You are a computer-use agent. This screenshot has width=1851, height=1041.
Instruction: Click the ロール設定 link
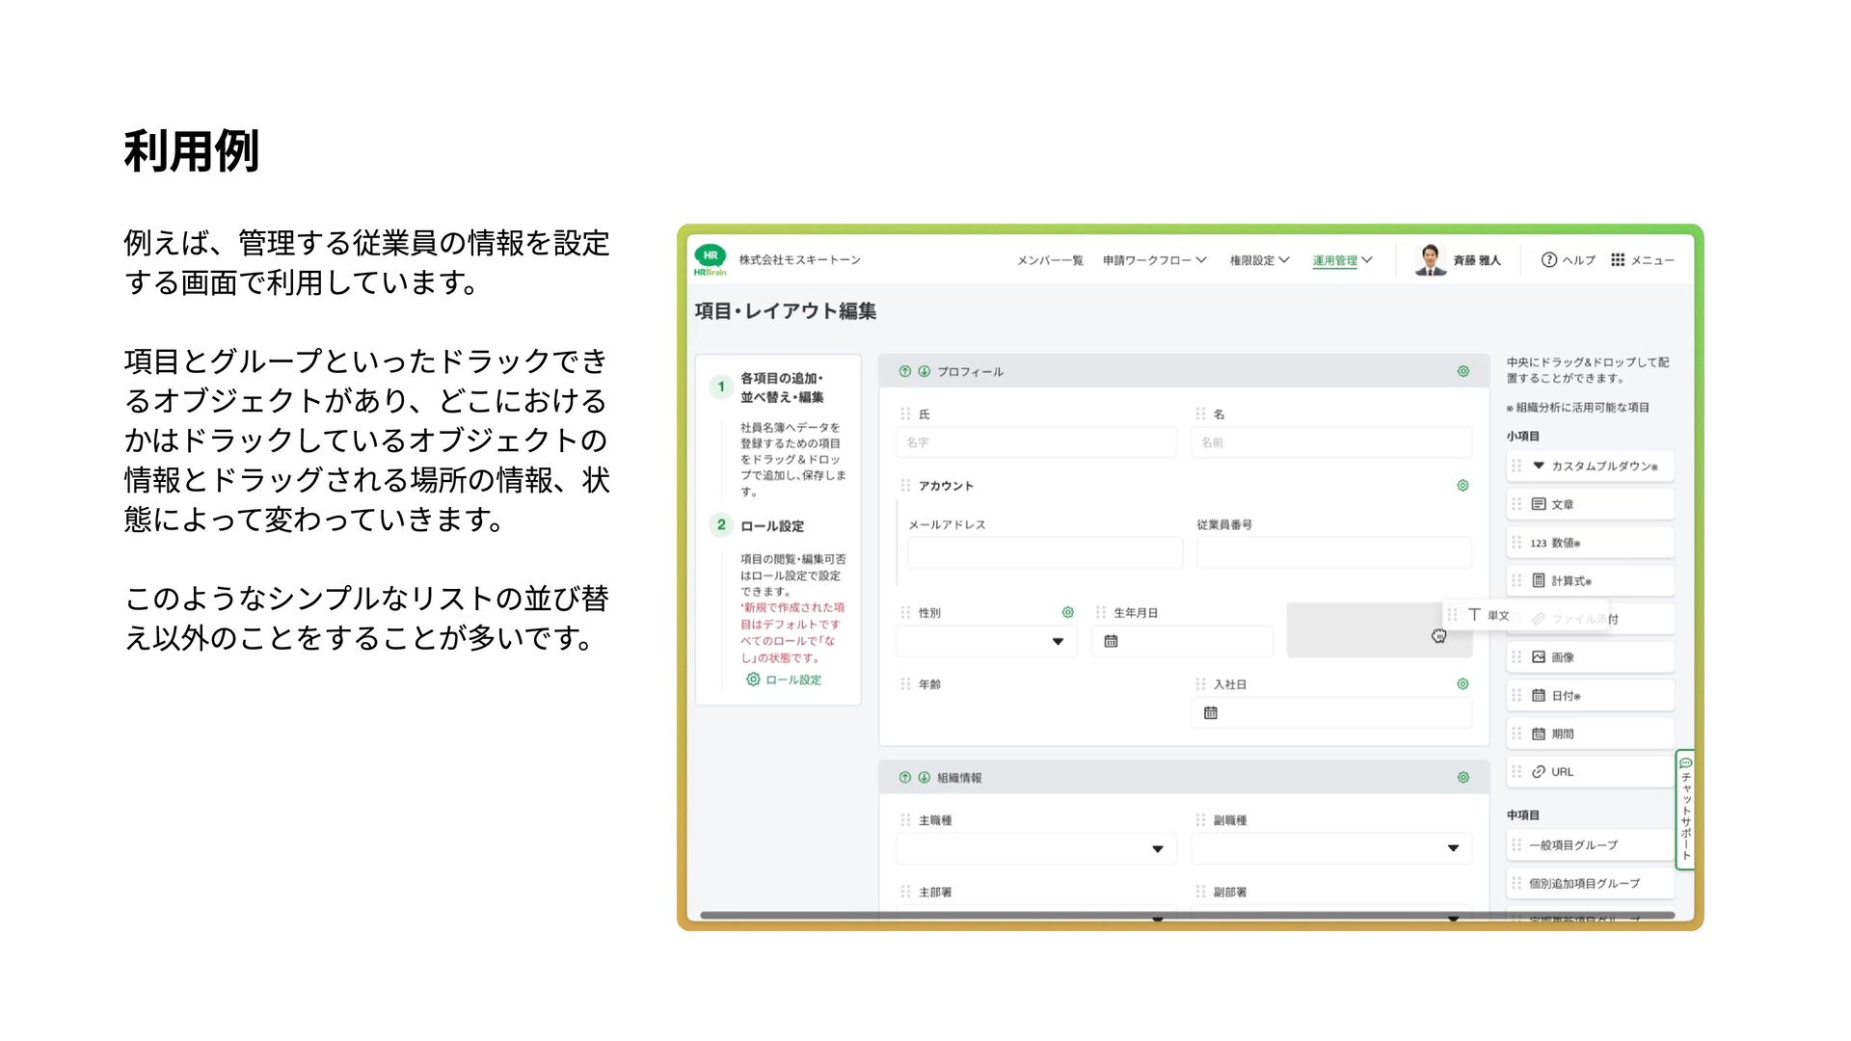click(x=785, y=680)
